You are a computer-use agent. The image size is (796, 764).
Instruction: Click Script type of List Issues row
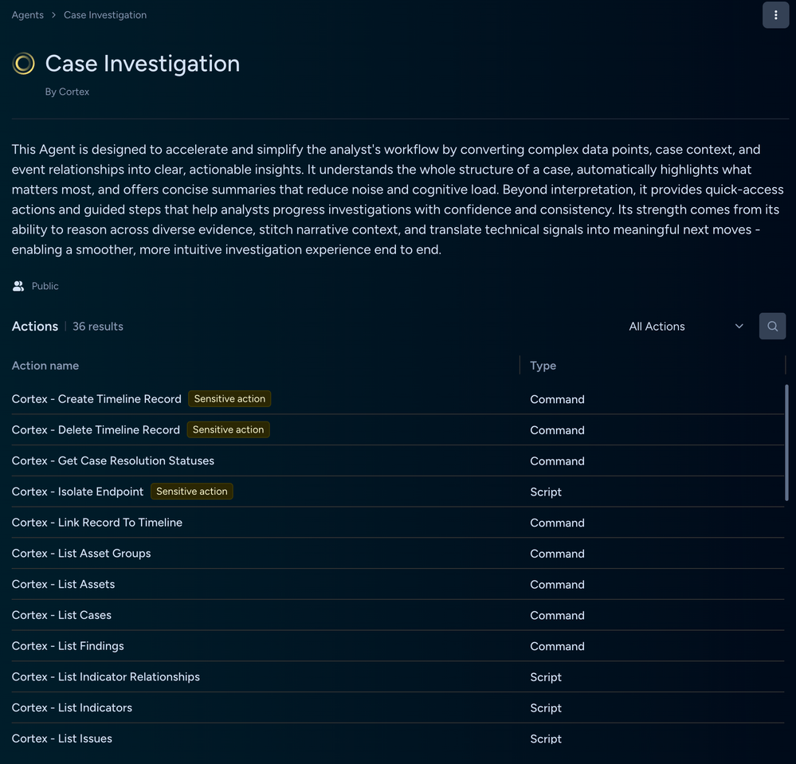coord(546,739)
